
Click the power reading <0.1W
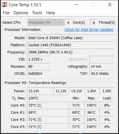76,91
